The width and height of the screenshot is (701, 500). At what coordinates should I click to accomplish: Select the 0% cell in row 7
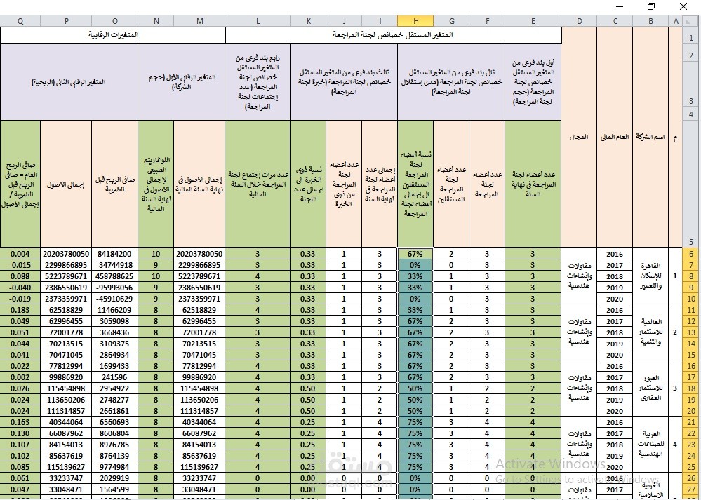click(415, 265)
